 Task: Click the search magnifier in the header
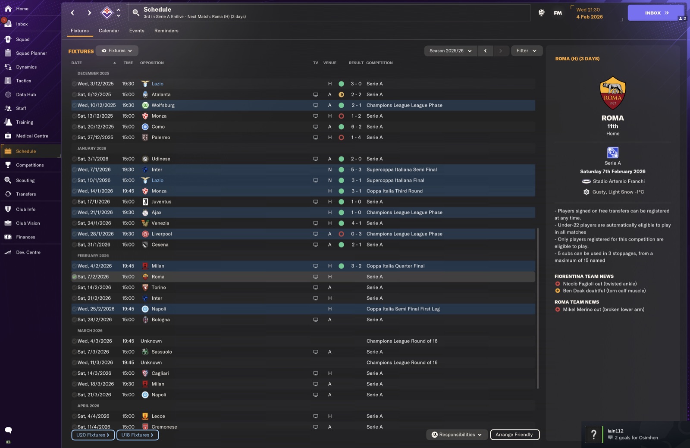pos(136,13)
